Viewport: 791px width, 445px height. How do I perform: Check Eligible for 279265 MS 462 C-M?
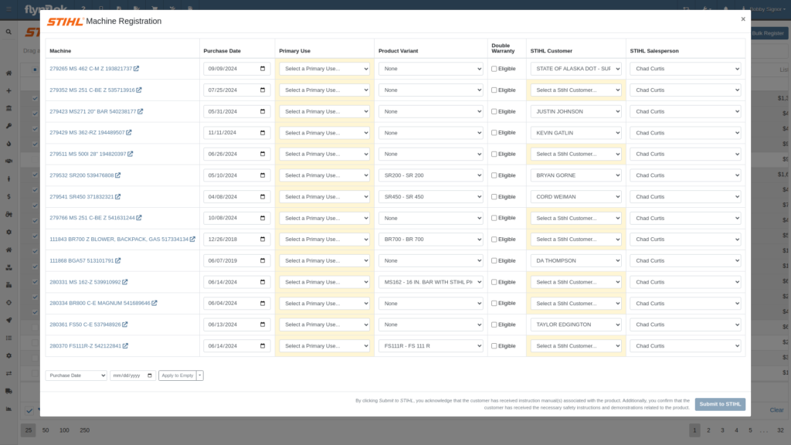[494, 69]
